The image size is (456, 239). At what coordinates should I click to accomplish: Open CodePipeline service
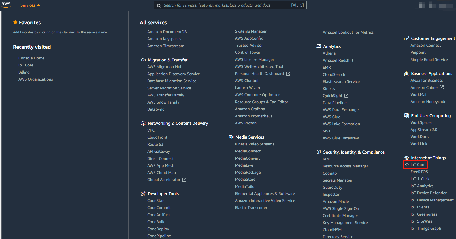[159, 236]
